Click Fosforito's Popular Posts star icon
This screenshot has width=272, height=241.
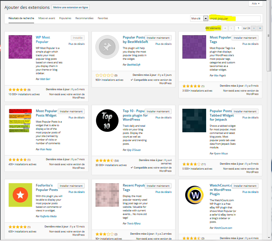point(20,195)
